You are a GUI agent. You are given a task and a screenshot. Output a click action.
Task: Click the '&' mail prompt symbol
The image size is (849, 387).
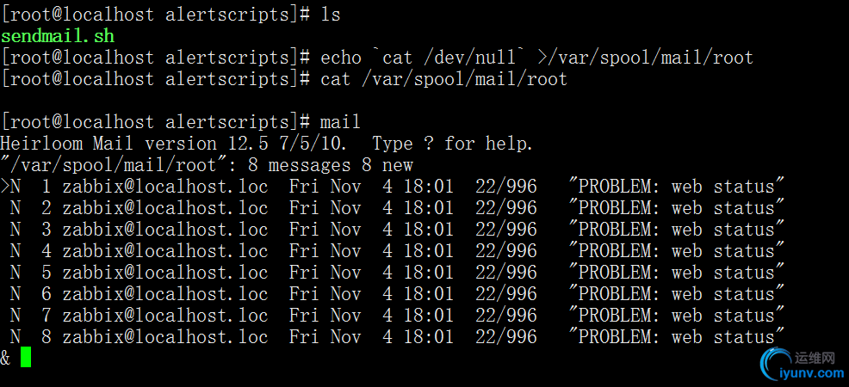(x=6, y=358)
